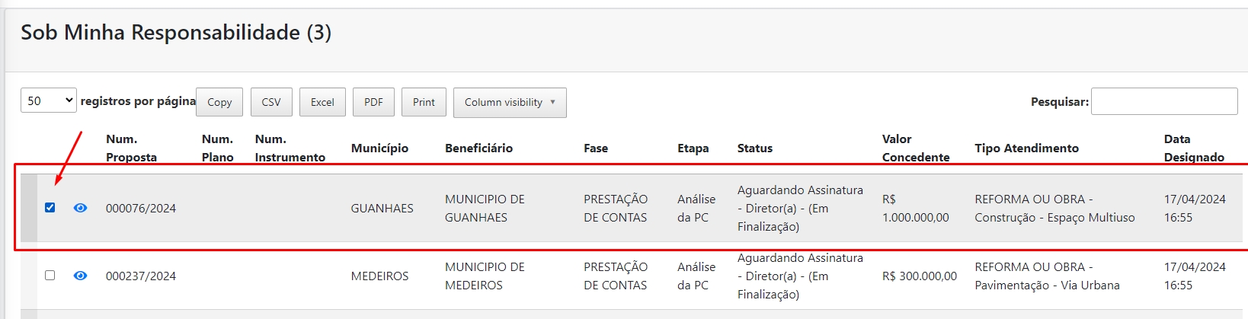Export the table as PDF
Screen dimensions: 1248x319
click(373, 103)
